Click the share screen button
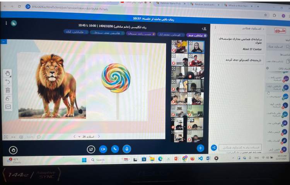 point(91,149)
